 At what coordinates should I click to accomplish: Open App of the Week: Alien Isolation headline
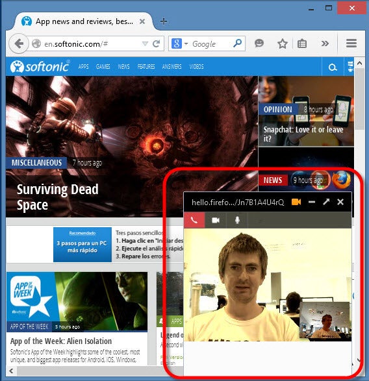[61, 341]
